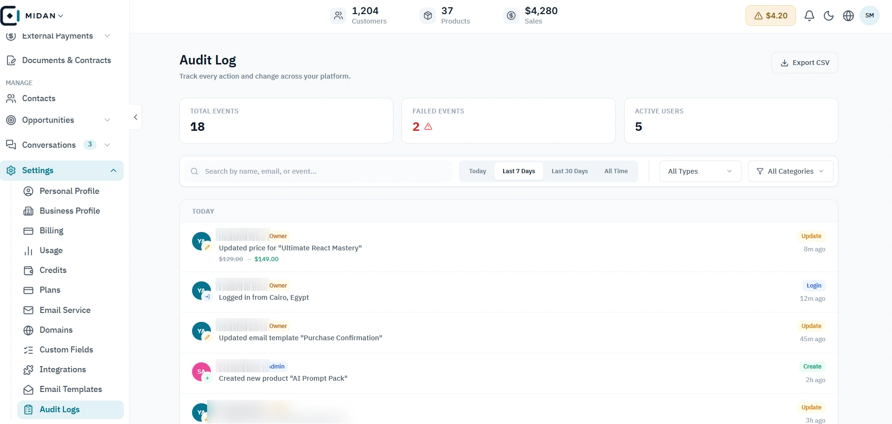
Task: Open the 'Ultimate React Mastery' price update entry
Action: click(x=508, y=247)
